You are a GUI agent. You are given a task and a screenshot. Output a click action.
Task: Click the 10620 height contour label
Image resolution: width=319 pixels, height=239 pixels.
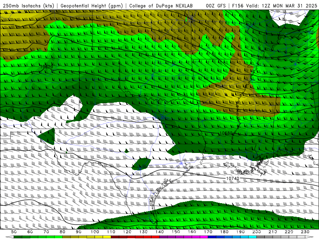[46, 67]
